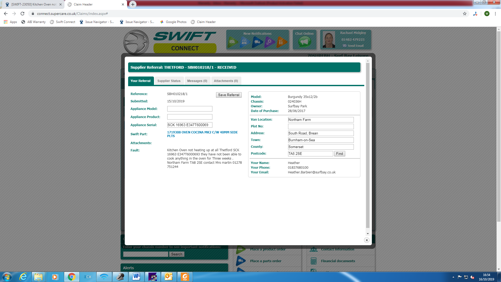This screenshot has width=501, height=282.
Task: Show hidden system tray icons
Action: [453, 277]
